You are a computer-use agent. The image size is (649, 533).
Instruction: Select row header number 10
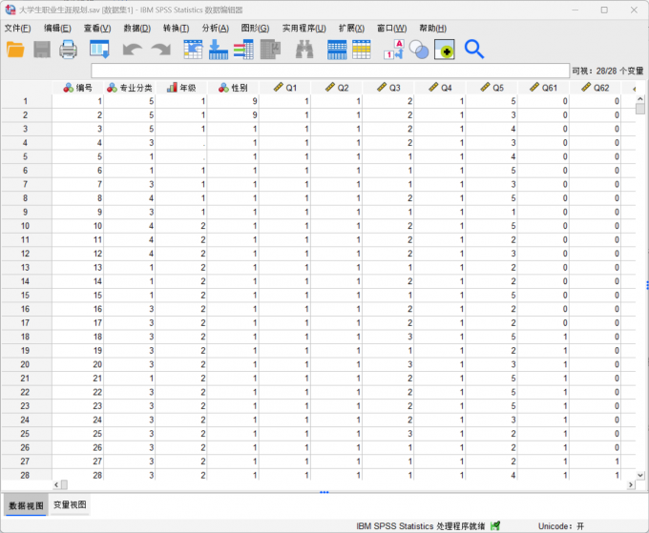[26, 226]
